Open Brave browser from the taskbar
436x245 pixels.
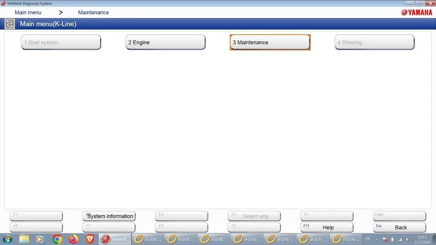coord(89,239)
